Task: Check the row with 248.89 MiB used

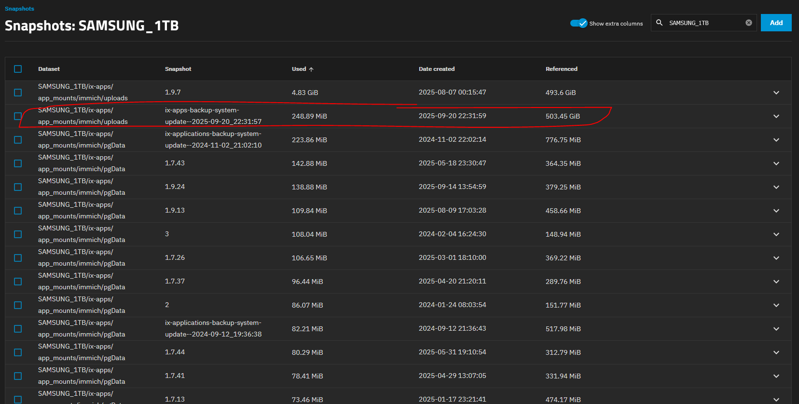Action: [x=18, y=116]
